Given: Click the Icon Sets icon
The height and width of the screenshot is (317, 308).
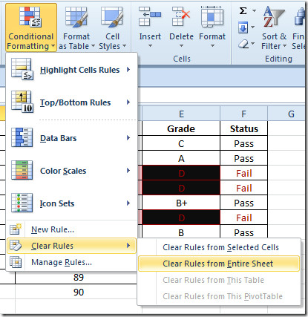Looking at the screenshot, I should pos(22,203).
